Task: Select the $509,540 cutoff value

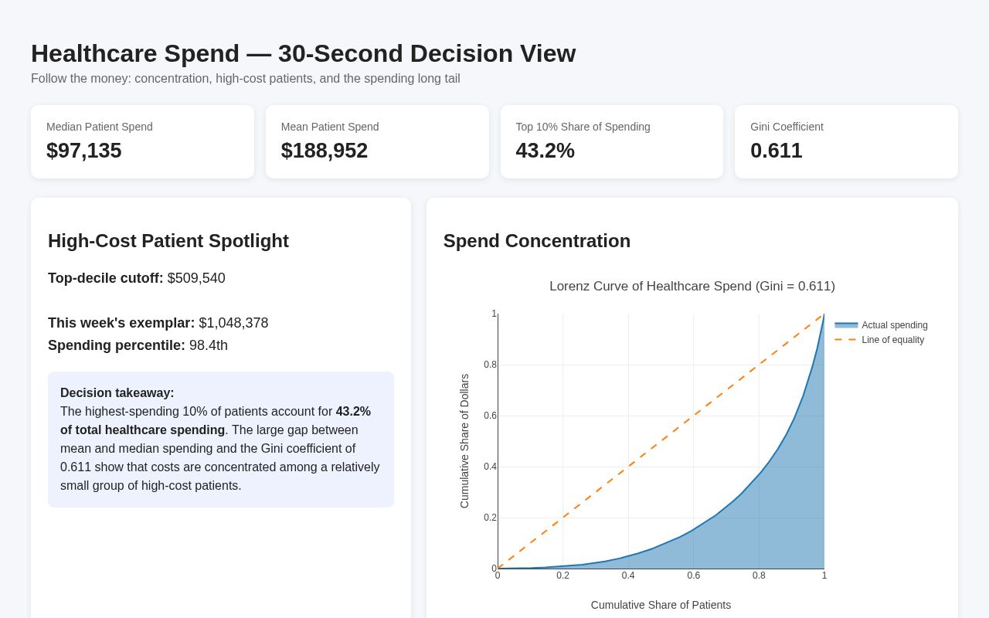Action: coord(196,278)
